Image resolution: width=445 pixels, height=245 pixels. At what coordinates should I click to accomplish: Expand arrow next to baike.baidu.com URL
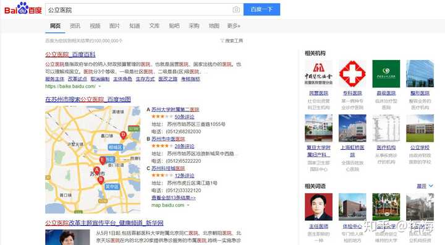[100, 87]
